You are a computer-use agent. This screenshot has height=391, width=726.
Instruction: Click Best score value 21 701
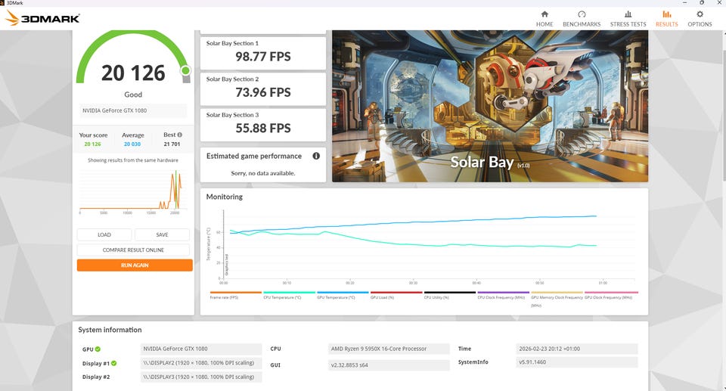tap(172, 144)
